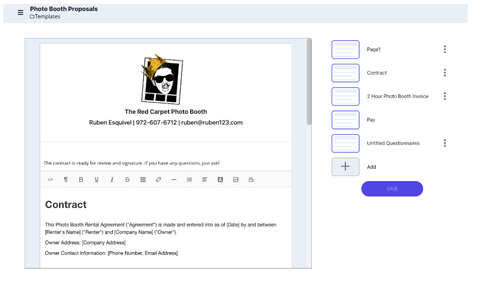Open the Templates folder breadcrumb

coord(45,17)
